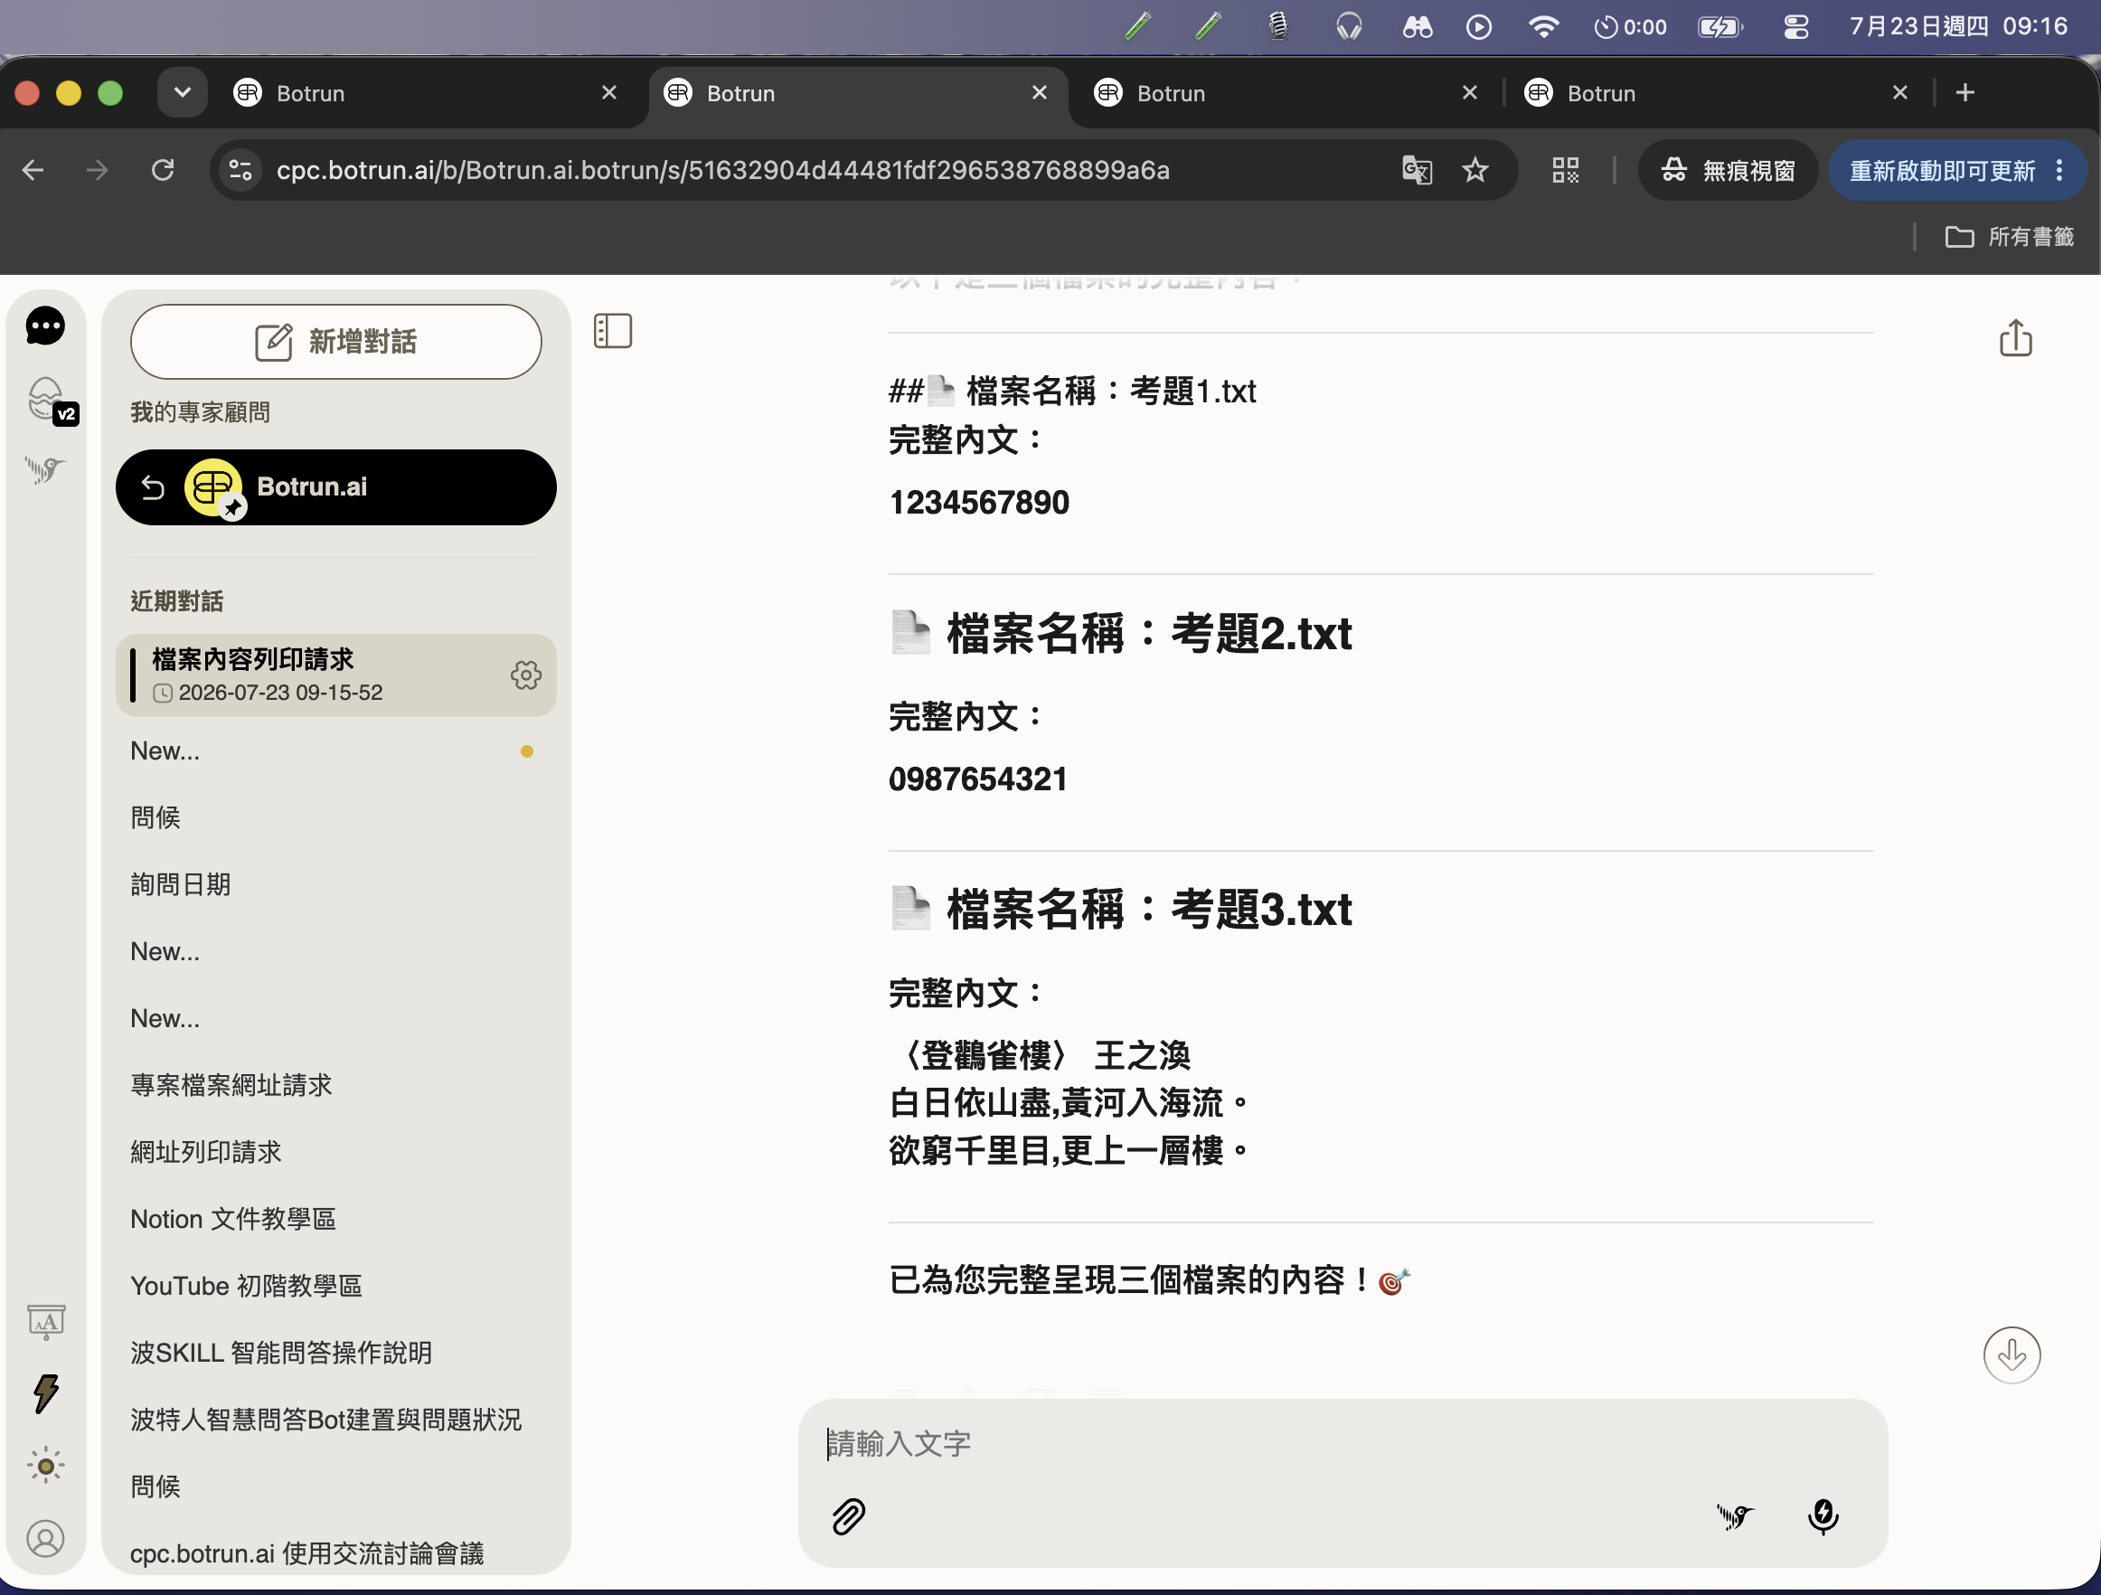
Task: Open cpc.botrun.ai 使用交流討論會議 conversation
Action: coord(335,1553)
